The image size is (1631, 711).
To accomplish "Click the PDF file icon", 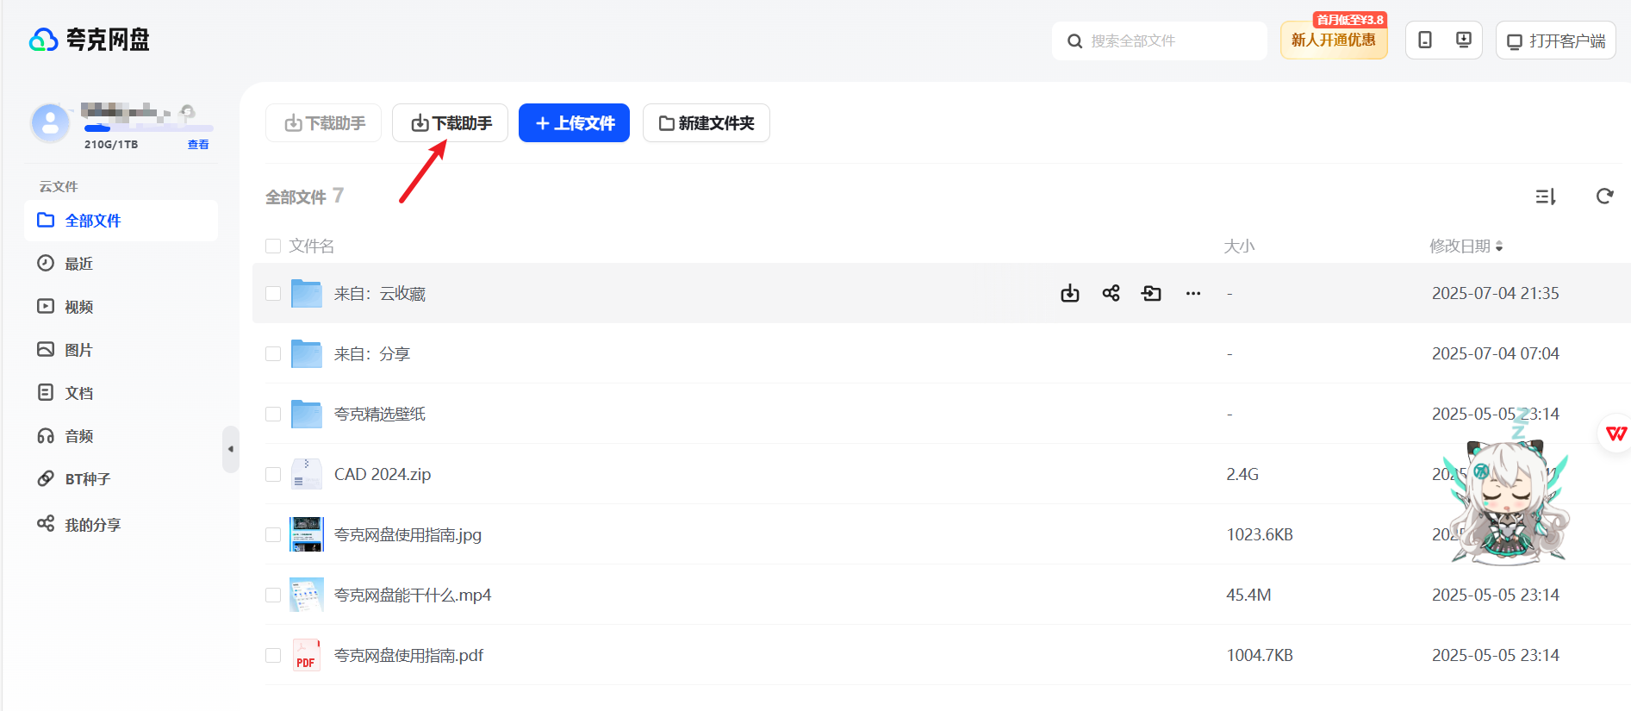I will [307, 655].
